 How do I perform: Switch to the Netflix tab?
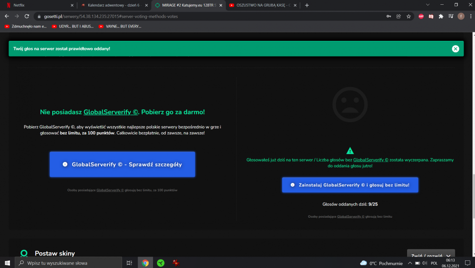pos(39,5)
